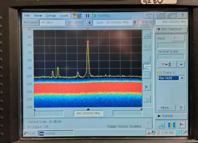198x143 pixels.
Task: Click the X clear icon beside the graph
Action: coord(147,87)
